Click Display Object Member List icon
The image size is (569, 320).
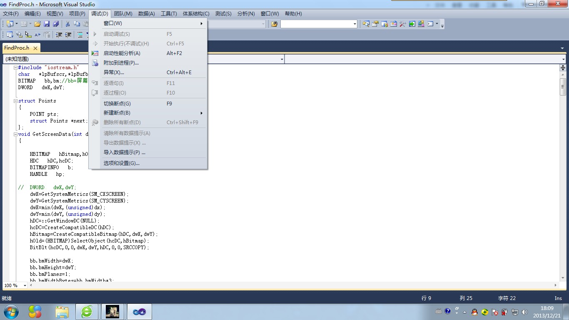pos(10,35)
